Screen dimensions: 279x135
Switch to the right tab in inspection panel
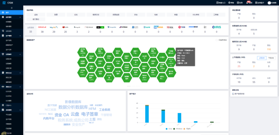click(x=271, y=58)
